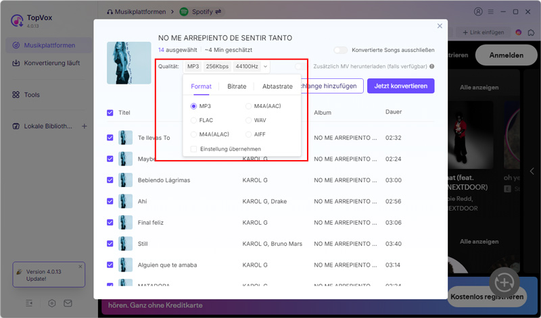Click the Version 4.0.13 Update notice
The image size is (541, 318).
[49, 275]
